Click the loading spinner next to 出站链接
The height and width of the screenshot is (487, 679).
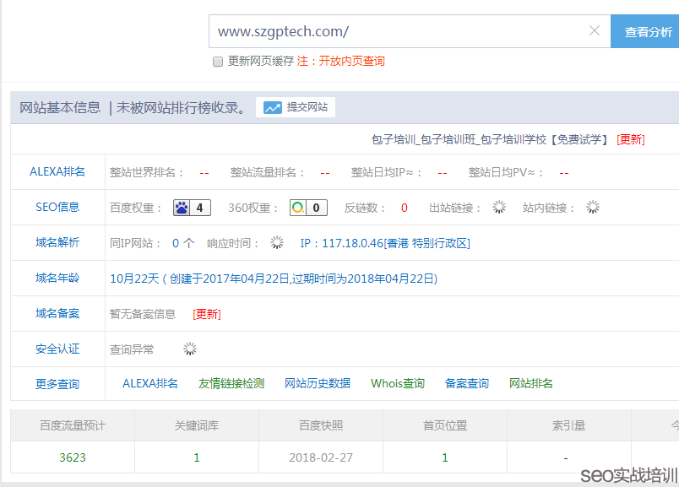(499, 208)
